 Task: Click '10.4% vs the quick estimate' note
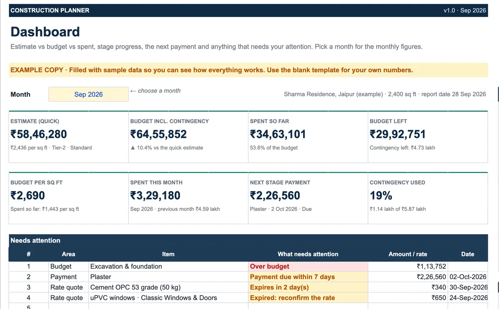click(x=167, y=147)
